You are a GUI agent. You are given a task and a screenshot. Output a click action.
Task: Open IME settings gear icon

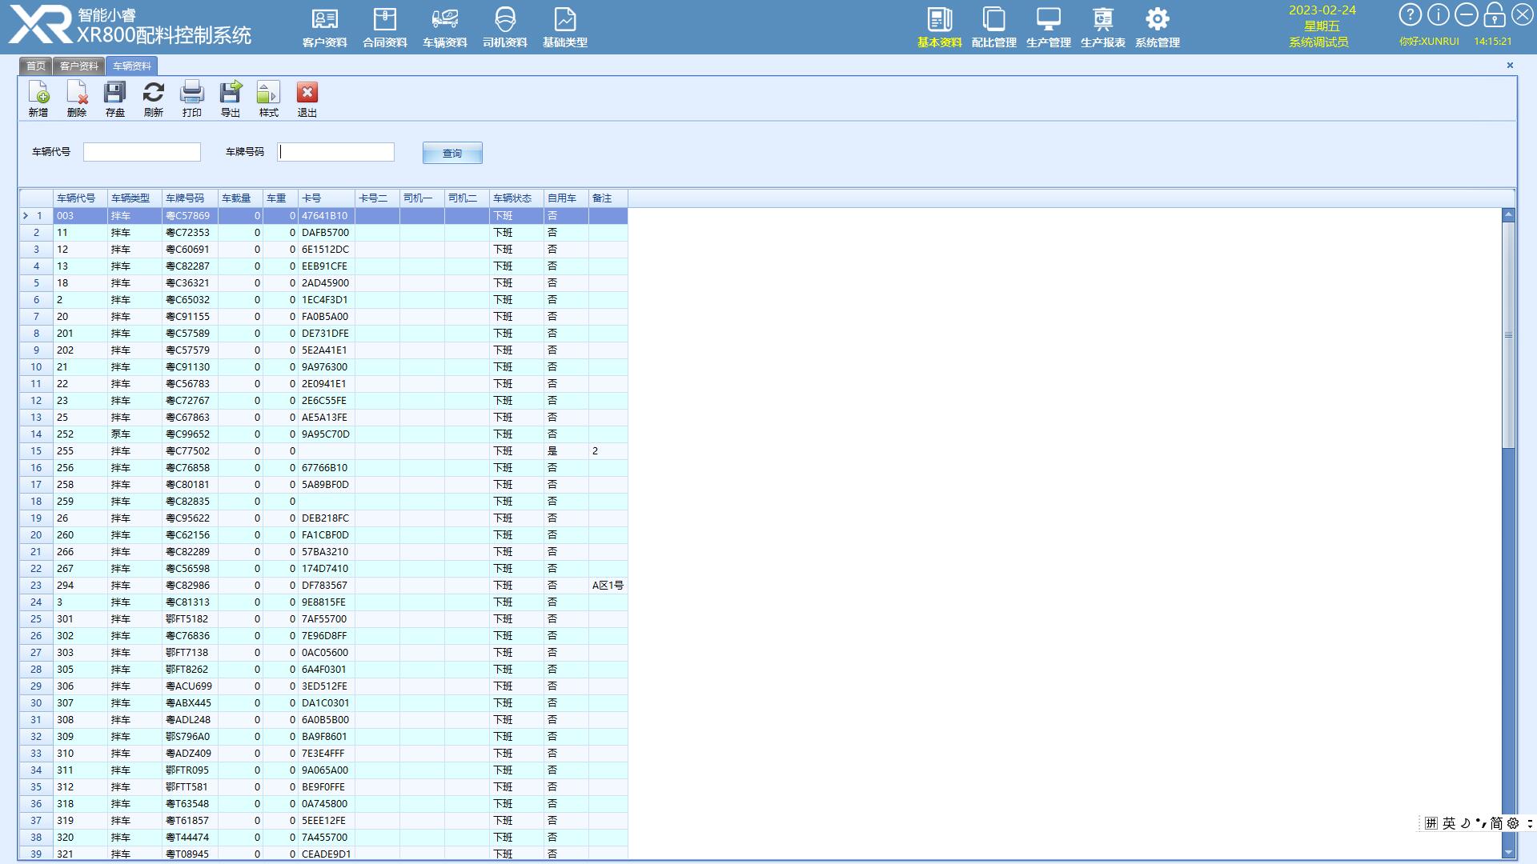(x=1512, y=823)
